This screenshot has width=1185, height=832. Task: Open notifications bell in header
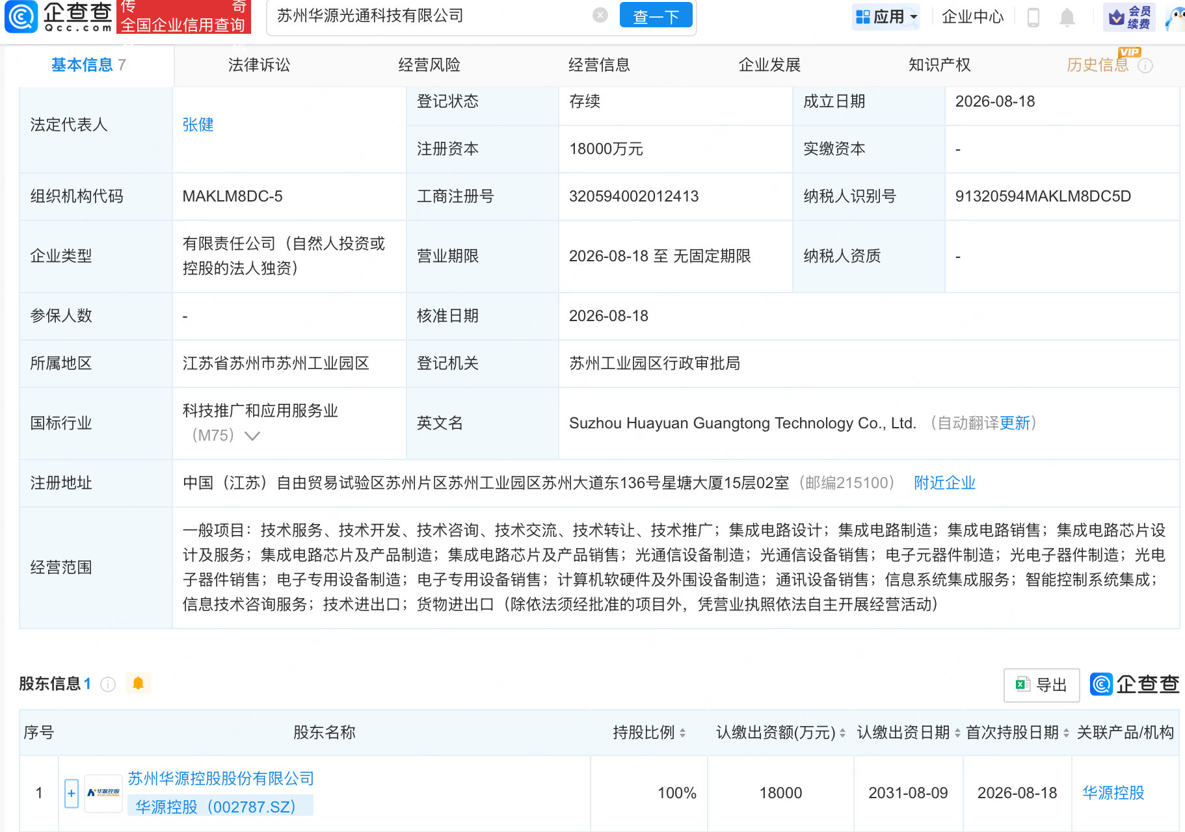click(x=1067, y=17)
